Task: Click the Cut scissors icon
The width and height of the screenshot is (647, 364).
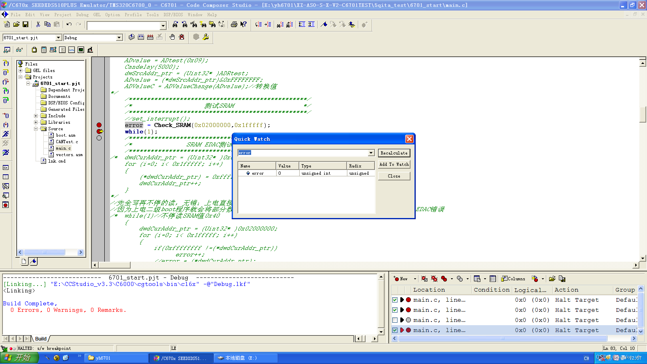Action: click(38, 25)
